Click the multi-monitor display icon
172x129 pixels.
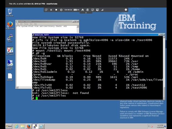tap(97, 10)
